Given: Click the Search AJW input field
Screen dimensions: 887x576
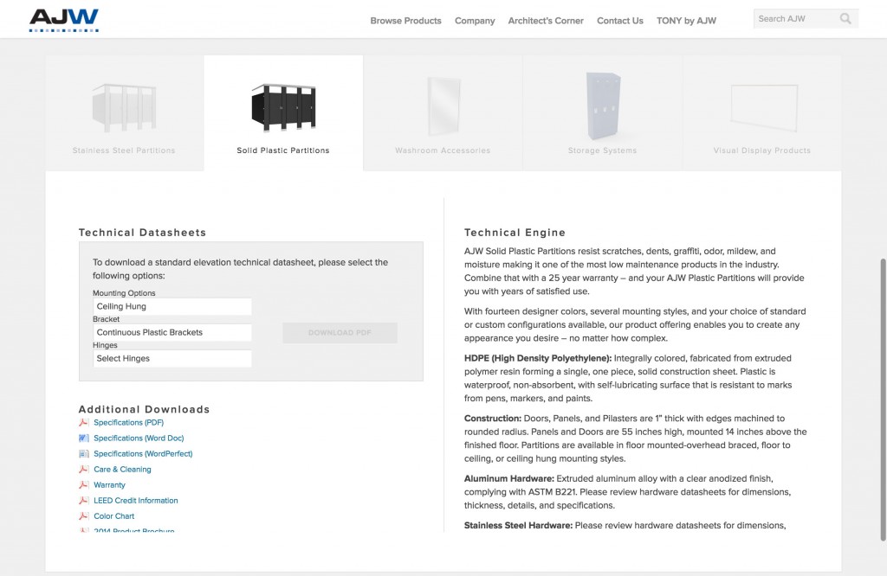Looking at the screenshot, I should pyautogui.click(x=795, y=19).
